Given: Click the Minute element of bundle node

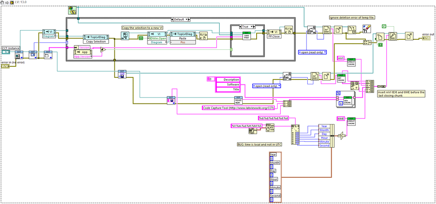Looking at the screenshot, I should [324, 142].
